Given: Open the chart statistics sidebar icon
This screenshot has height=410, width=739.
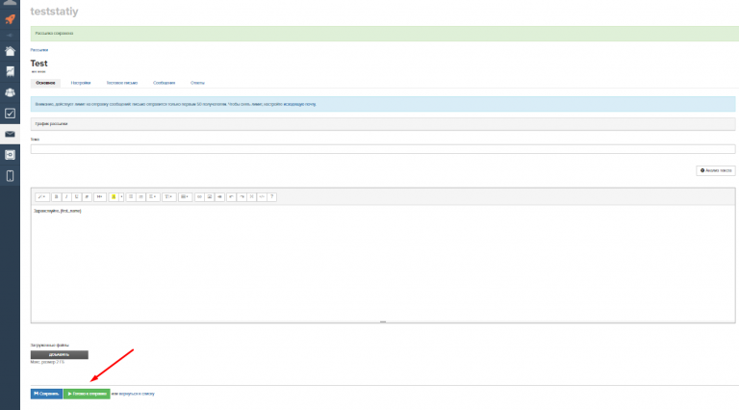Looking at the screenshot, I should coord(10,71).
